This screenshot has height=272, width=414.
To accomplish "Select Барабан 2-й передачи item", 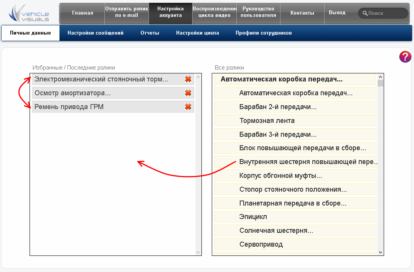I will coord(296,107).
